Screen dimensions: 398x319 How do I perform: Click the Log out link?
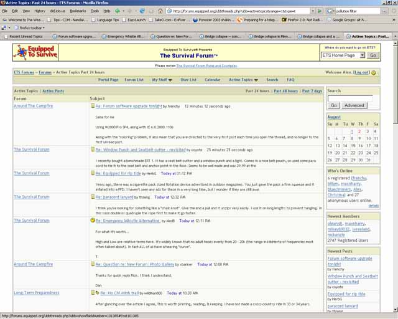(361, 72)
